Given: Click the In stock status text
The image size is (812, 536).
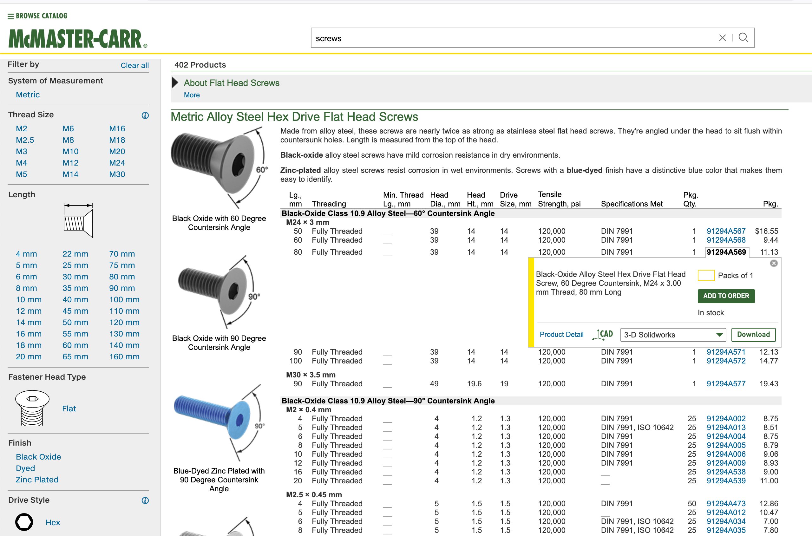Looking at the screenshot, I should [710, 312].
